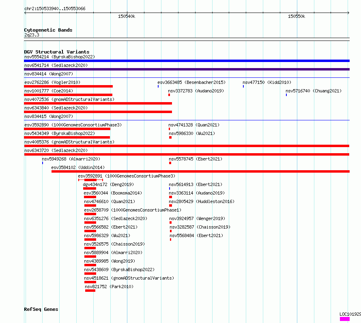Select the chr2:150533940..150553066 coordinates text
The height and width of the screenshot is (323, 361).
pyautogui.click(x=55, y=9)
